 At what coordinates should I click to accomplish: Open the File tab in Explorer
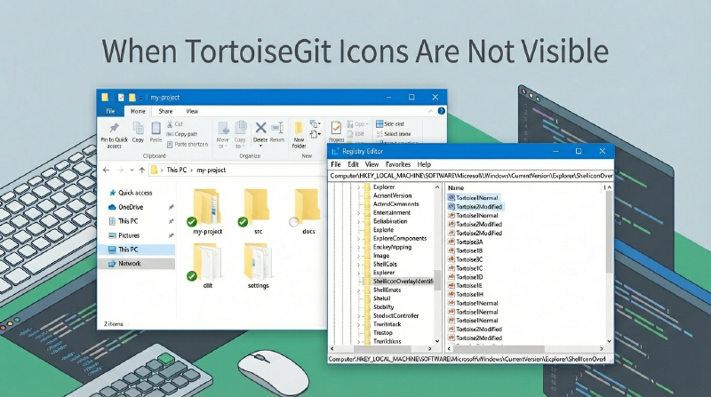pos(110,111)
